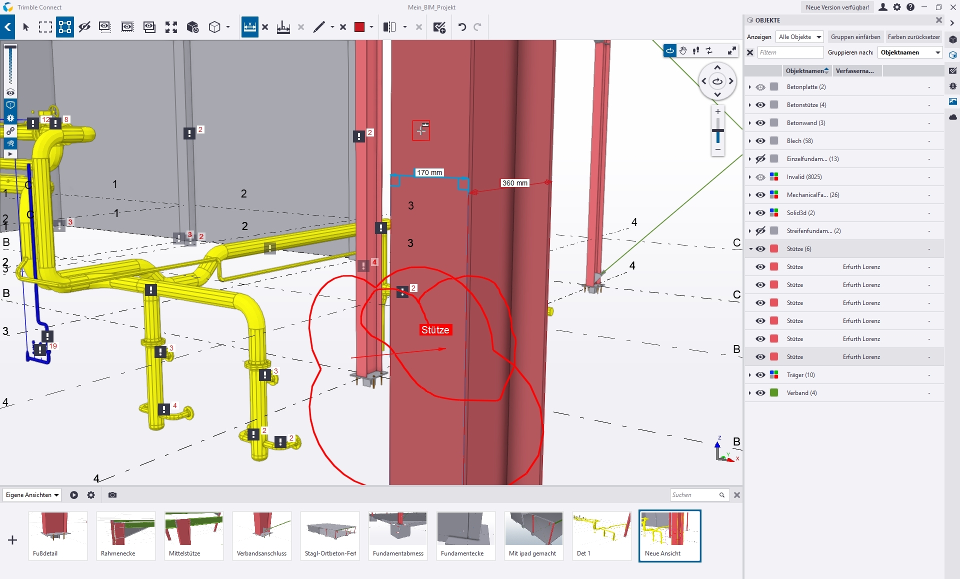
Task: Select the arrow pointer tool
Action: tap(26, 27)
